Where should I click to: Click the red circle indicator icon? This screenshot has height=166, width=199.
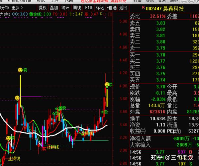click(104, 14)
